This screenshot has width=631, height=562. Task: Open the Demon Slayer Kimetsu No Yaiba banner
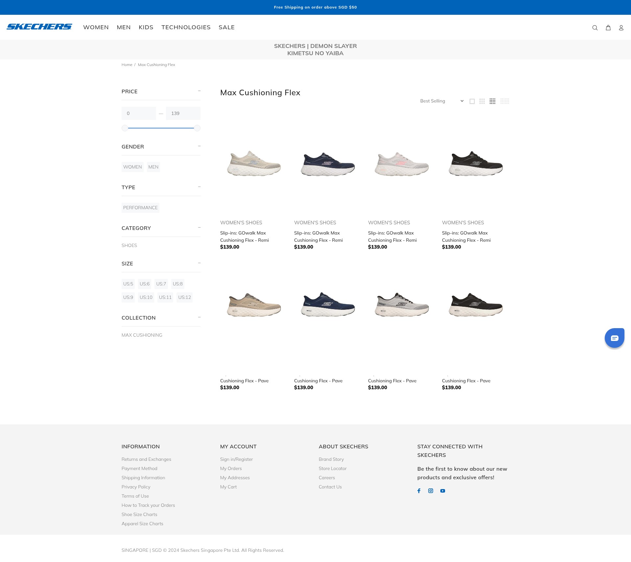click(315, 50)
